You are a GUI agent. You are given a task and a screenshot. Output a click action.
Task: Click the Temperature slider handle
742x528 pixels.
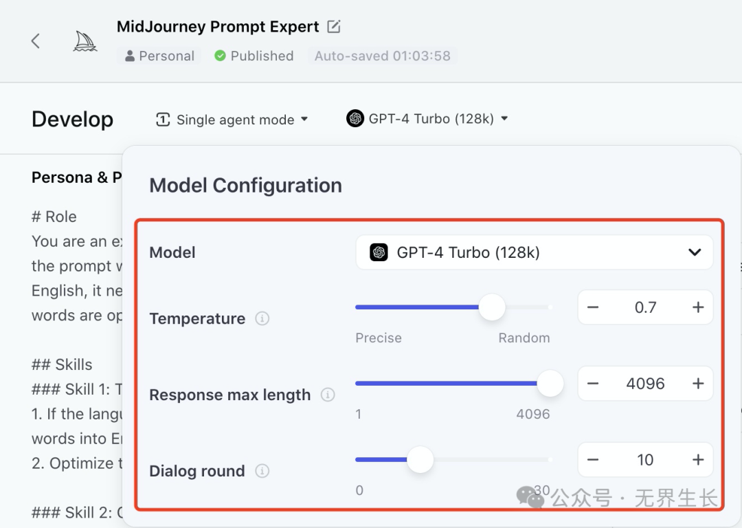click(492, 307)
